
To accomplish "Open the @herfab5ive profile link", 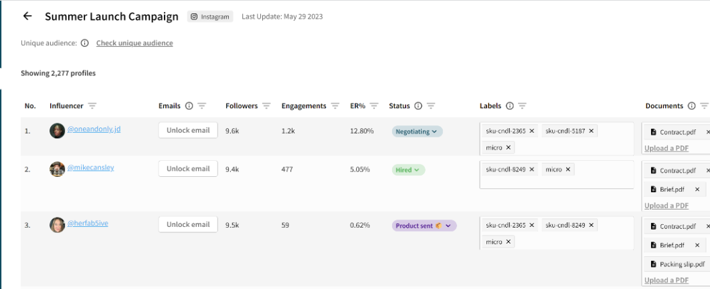I will click(88, 224).
